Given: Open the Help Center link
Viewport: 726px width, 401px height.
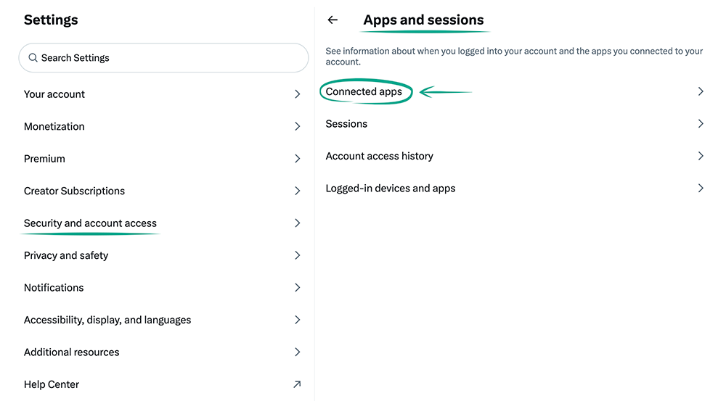Looking at the screenshot, I should tap(52, 384).
